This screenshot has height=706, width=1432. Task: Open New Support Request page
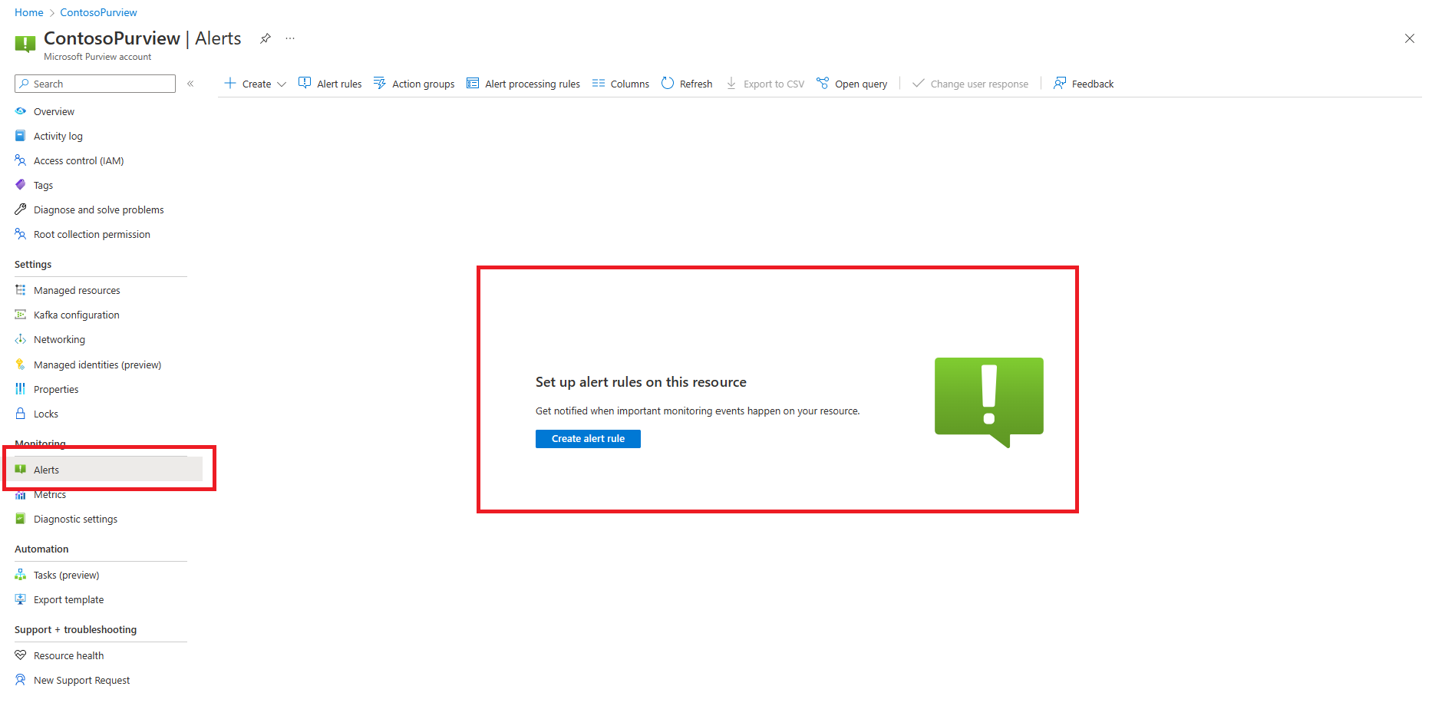81,680
